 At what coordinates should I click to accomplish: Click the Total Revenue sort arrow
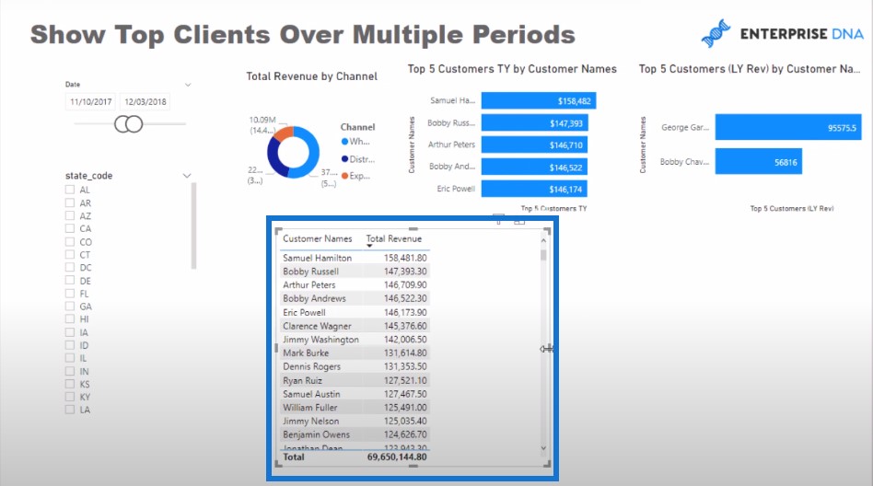point(369,246)
